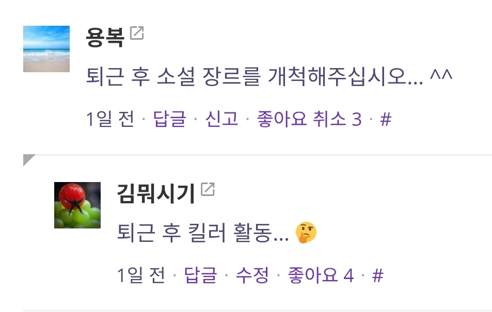Click the 1일 전 timestamp on 김뭐시기's reply
492x312 pixels.
pos(141,275)
